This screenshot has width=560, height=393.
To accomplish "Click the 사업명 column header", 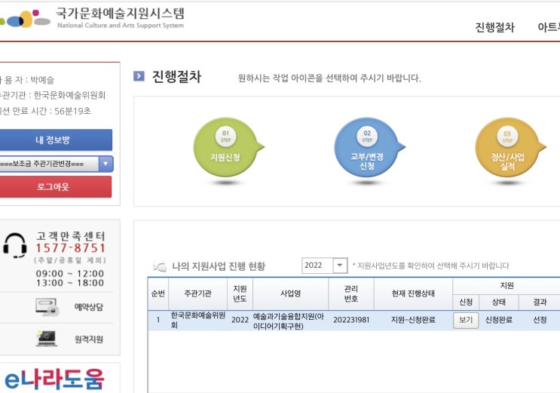I will pyautogui.click(x=290, y=293).
